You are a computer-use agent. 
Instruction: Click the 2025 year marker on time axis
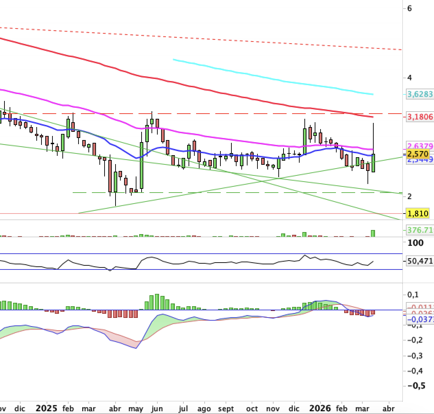click(x=46, y=409)
